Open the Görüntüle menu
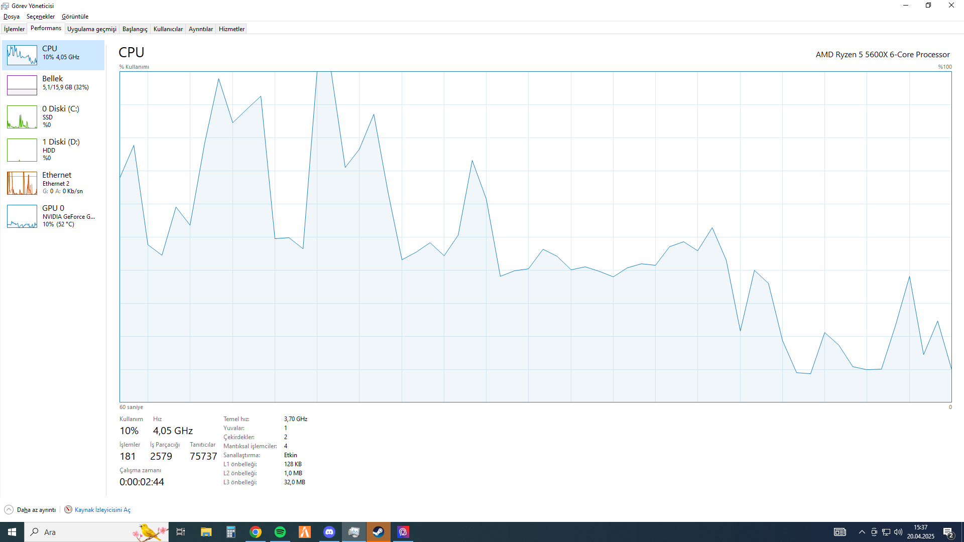964x542 pixels. point(75,17)
